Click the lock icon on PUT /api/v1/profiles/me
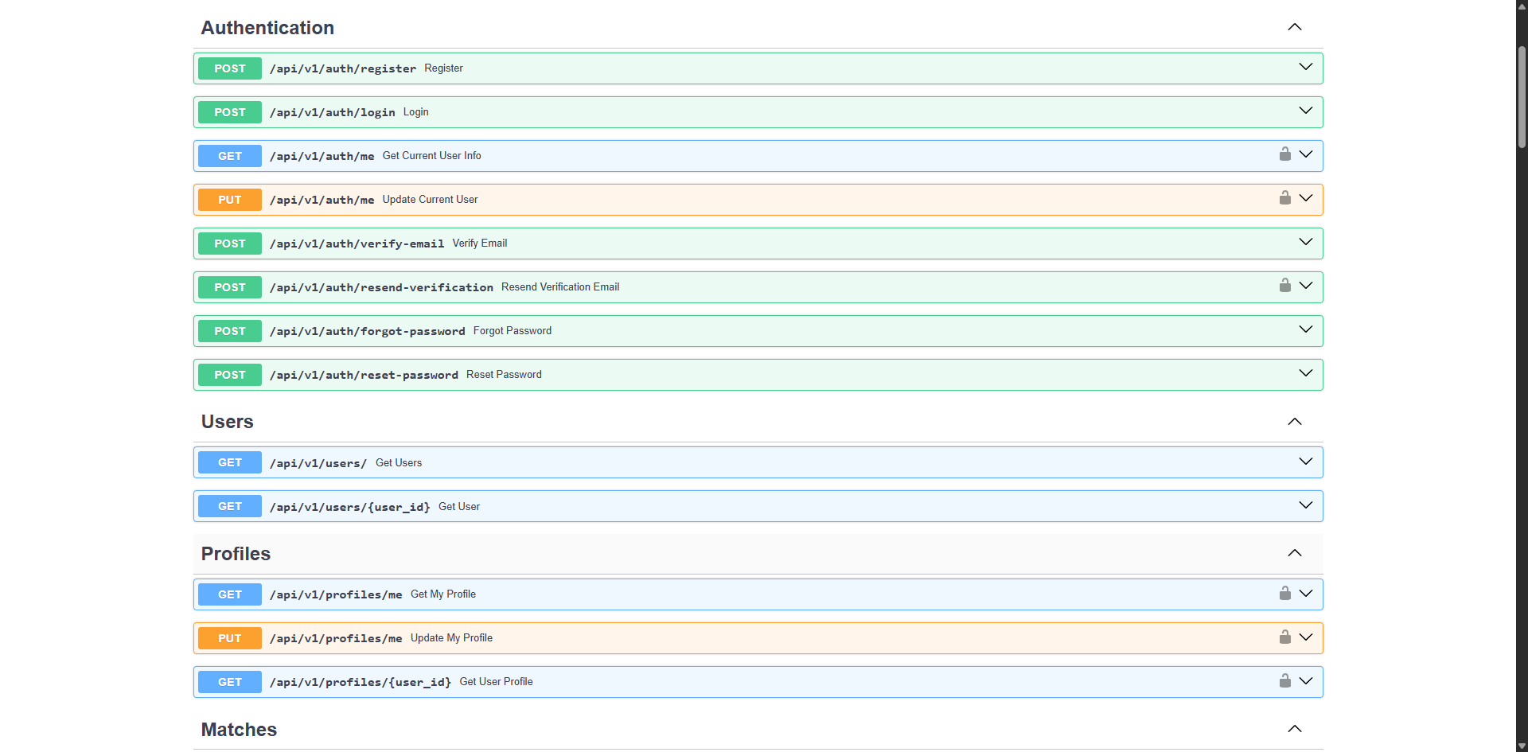 [x=1284, y=637]
